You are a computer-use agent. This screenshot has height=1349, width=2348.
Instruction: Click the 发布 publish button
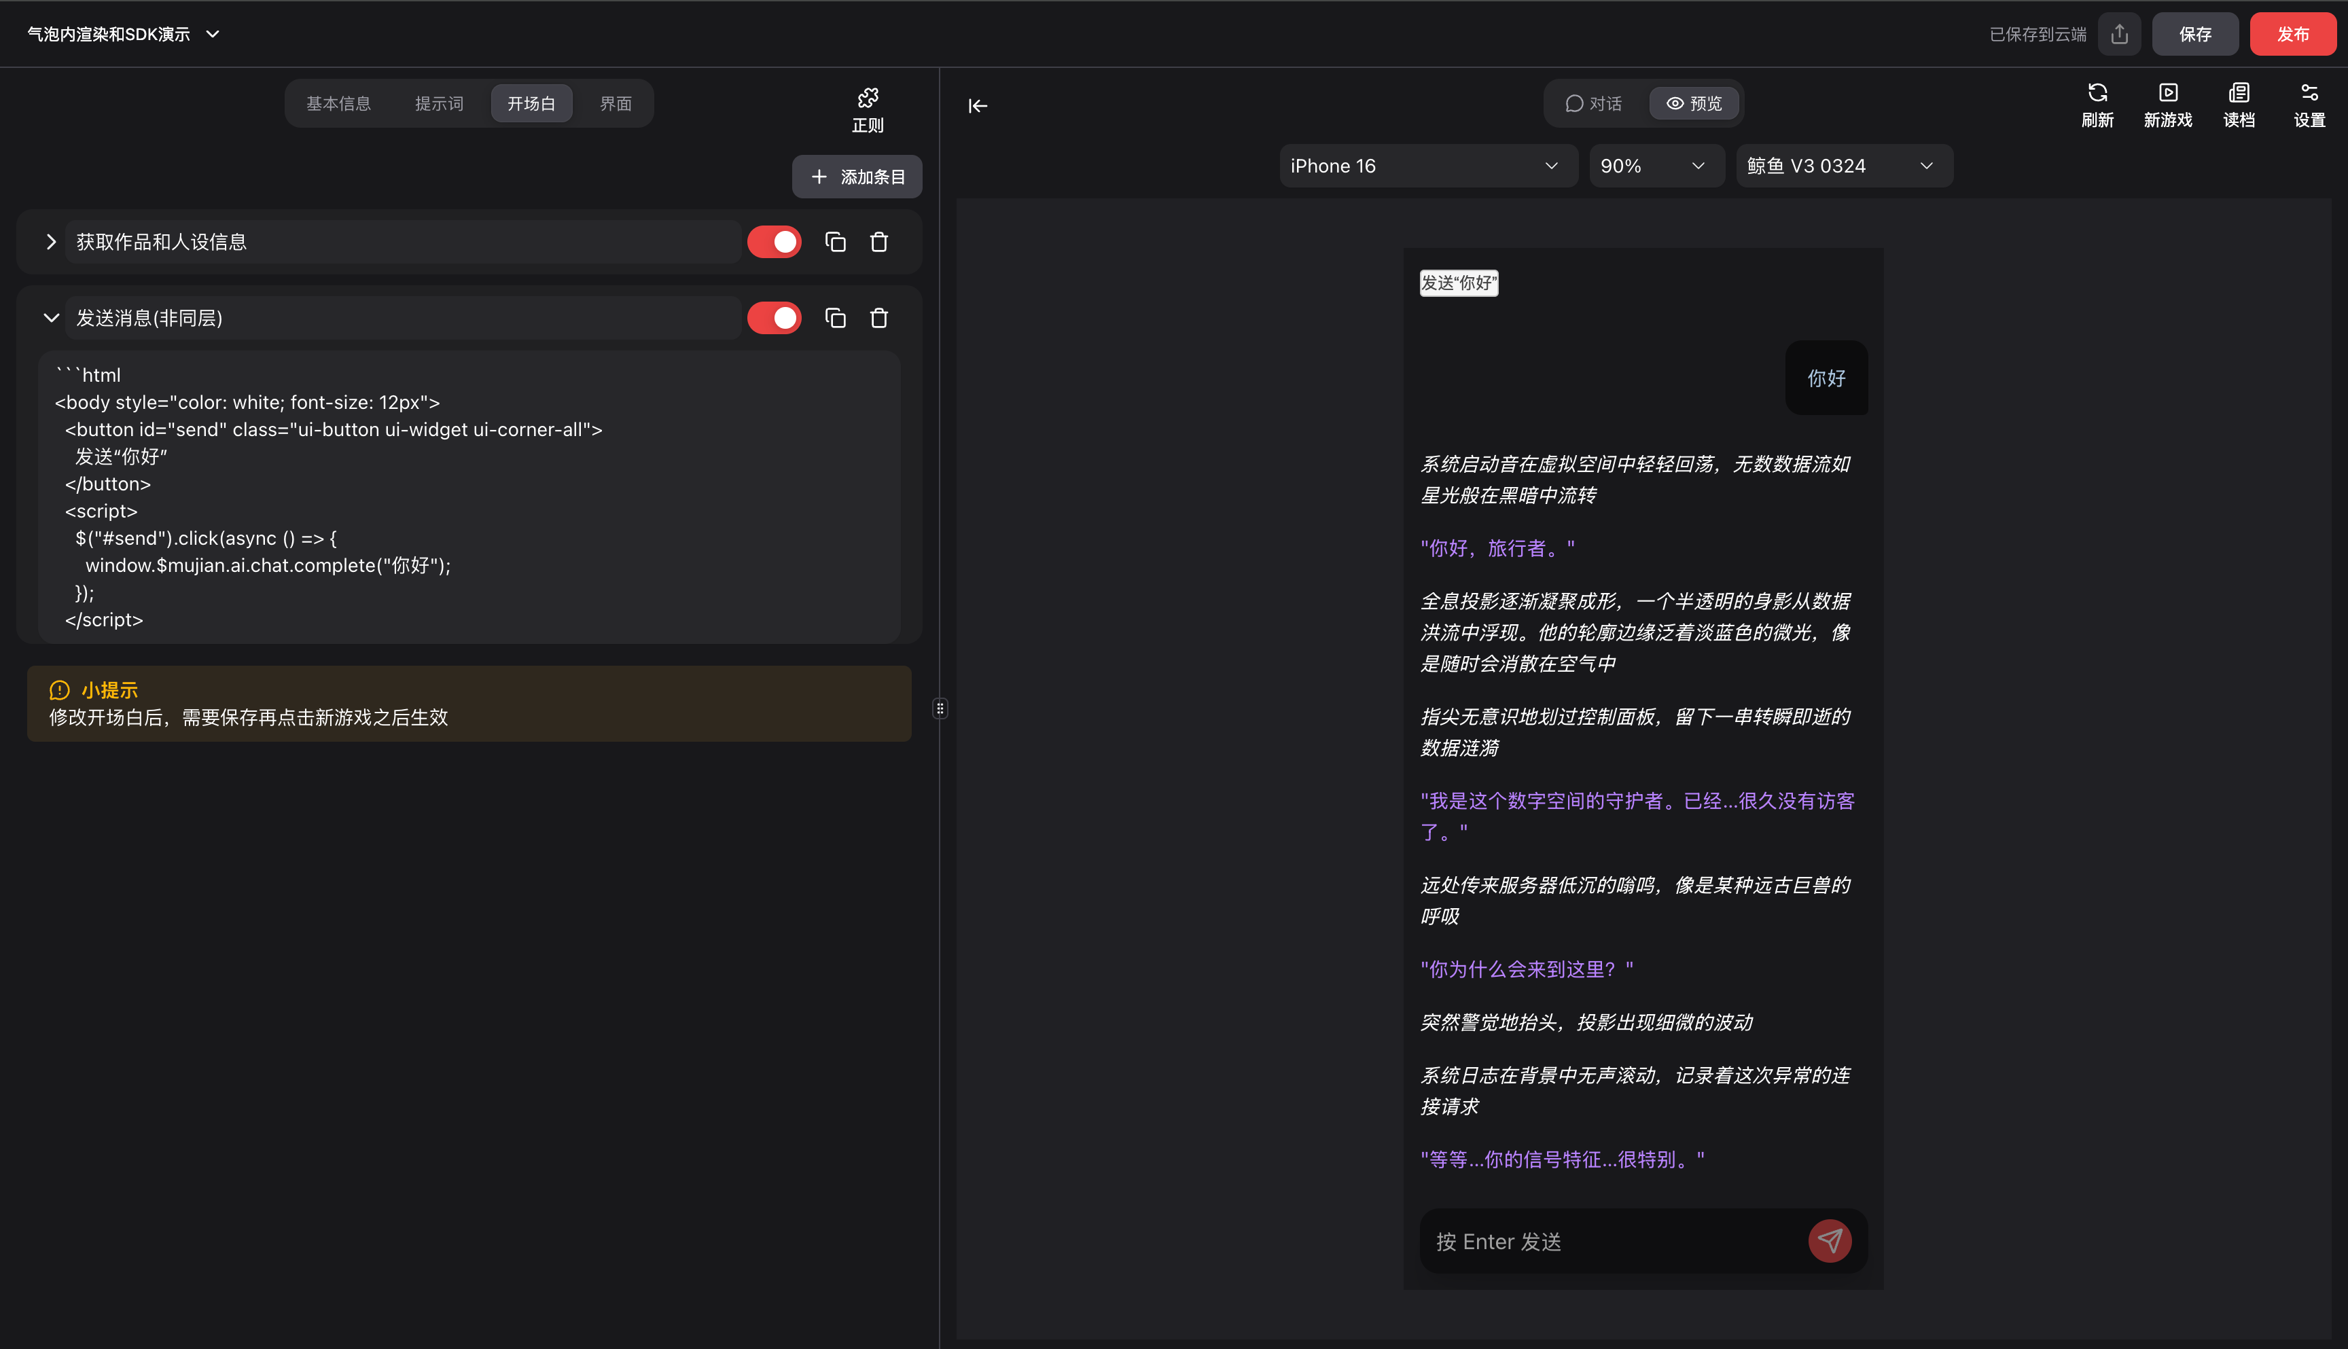pyautogui.click(x=2292, y=33)
